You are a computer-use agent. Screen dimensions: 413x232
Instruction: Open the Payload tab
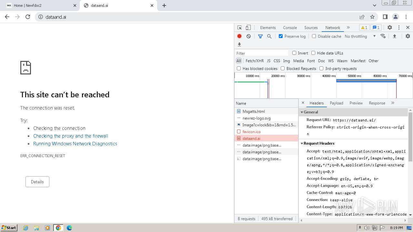point(337,103)
